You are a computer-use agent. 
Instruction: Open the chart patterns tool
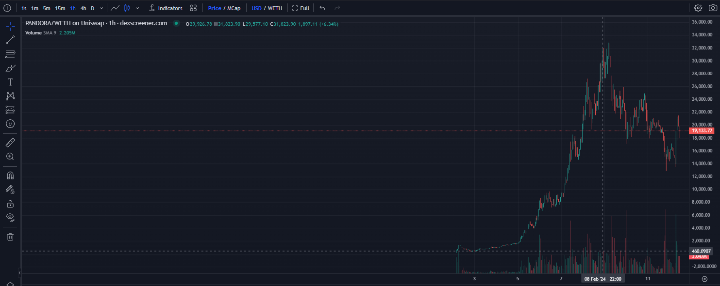[x=10, y=96]
